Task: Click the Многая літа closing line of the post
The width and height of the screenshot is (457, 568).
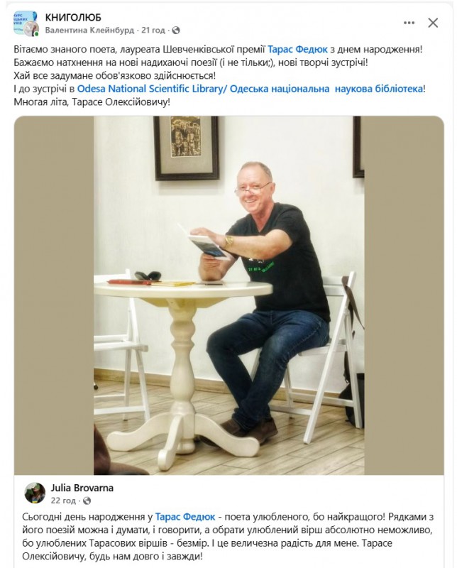Action: point(92,102)
